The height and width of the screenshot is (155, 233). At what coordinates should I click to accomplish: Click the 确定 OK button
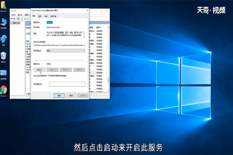tap(59, 96)
